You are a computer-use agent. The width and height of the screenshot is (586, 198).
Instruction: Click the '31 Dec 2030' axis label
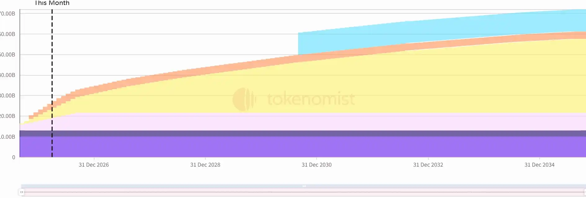coord(317,165)
